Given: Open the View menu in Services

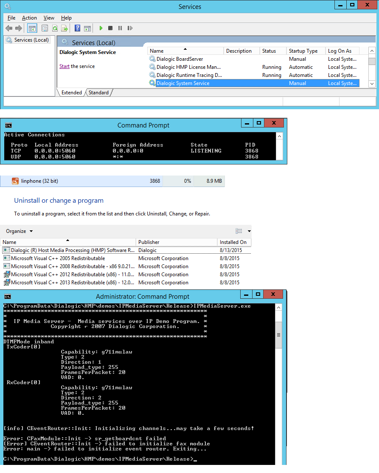Looking at the screenshot, I should [x=49, y=18].
